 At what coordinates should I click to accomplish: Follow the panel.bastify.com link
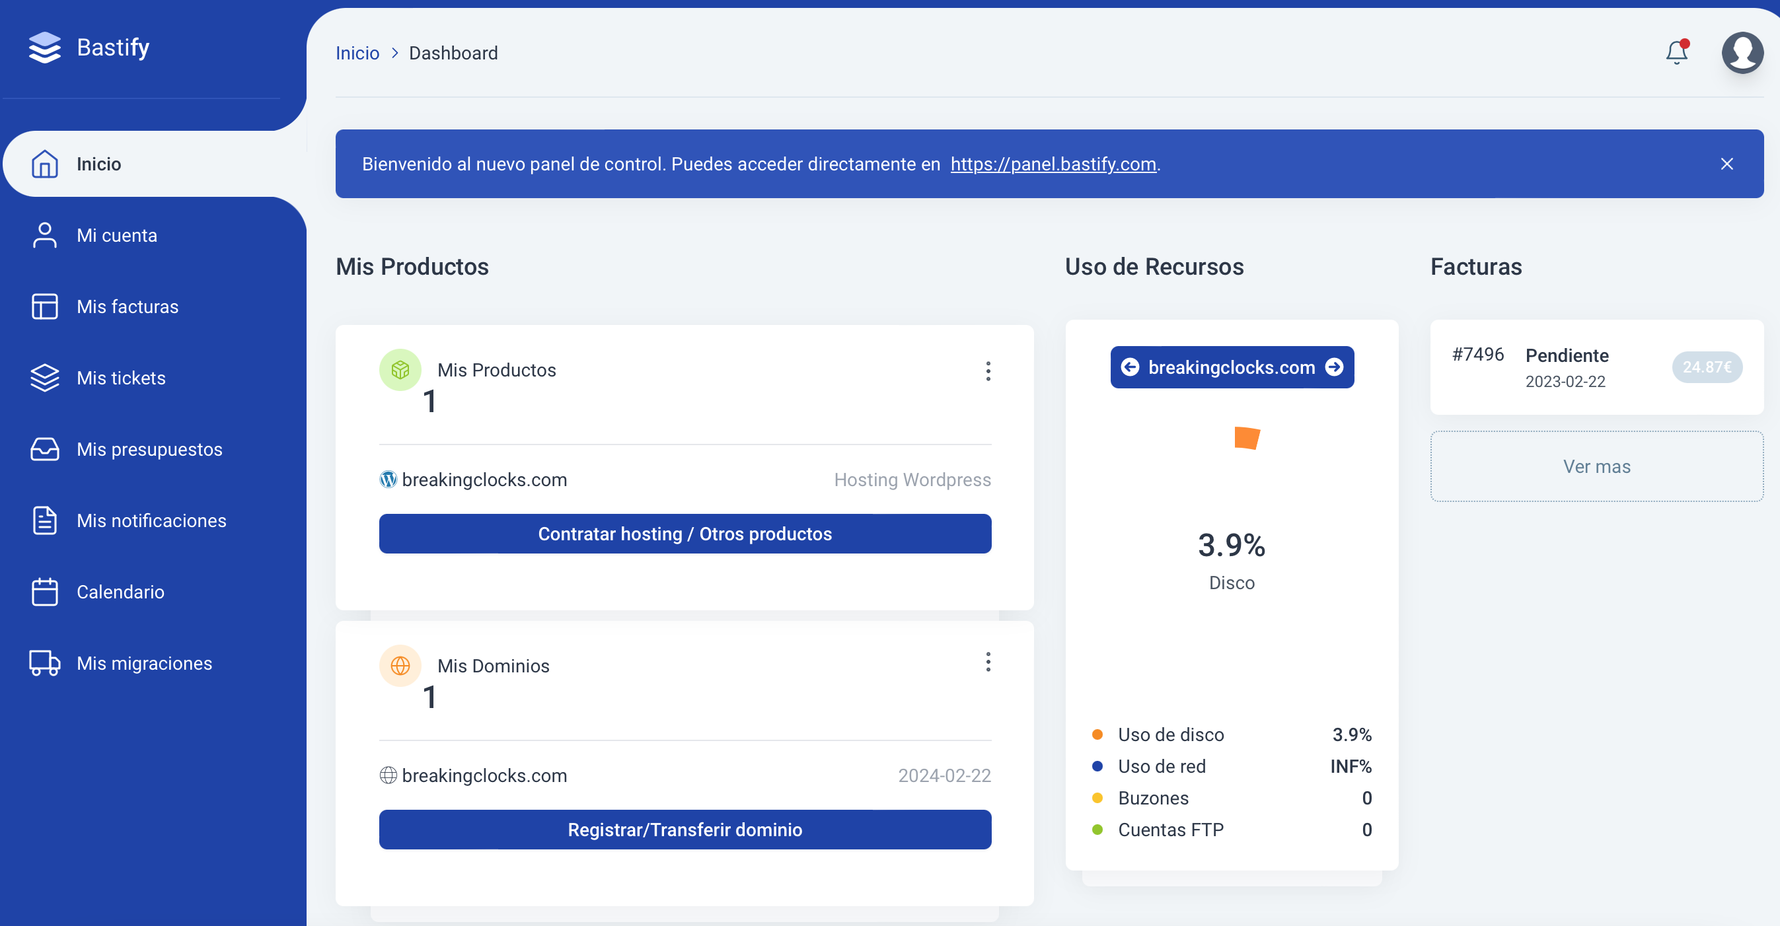tap(1053, 164)
